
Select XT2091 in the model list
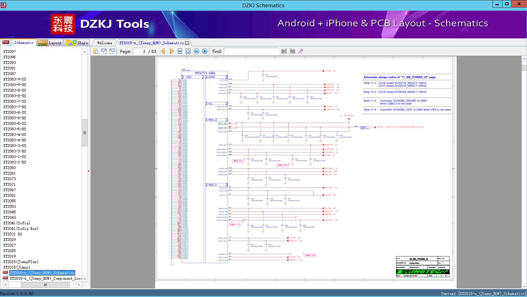(10, 68)
